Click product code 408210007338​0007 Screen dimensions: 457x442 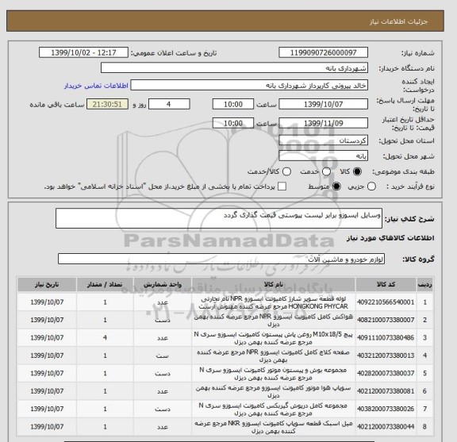click(386, 320)
